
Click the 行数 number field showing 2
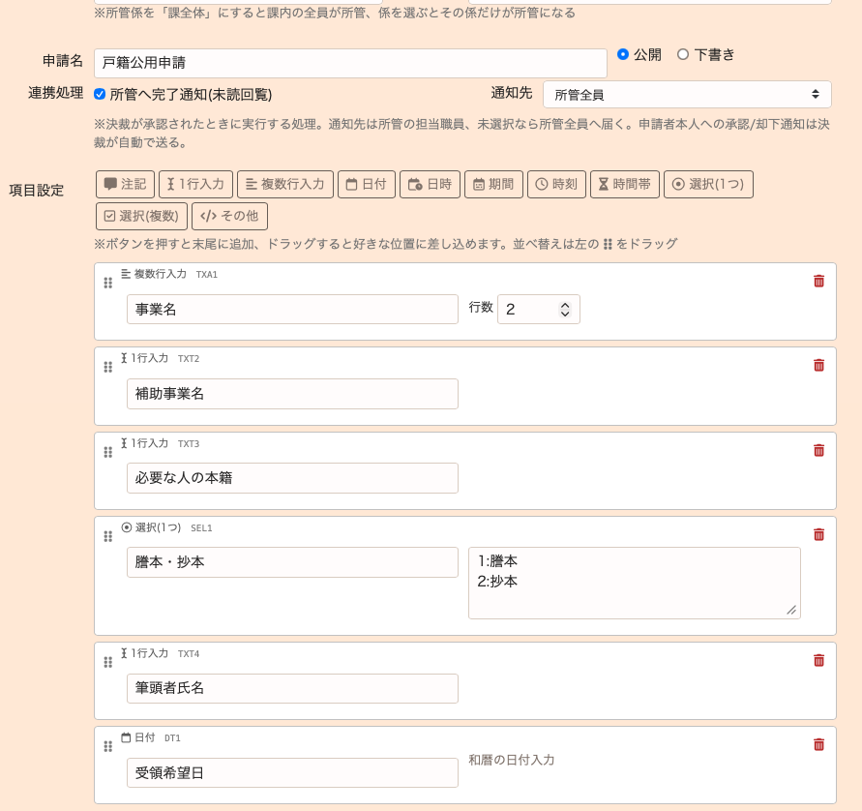tap(539, 309)
